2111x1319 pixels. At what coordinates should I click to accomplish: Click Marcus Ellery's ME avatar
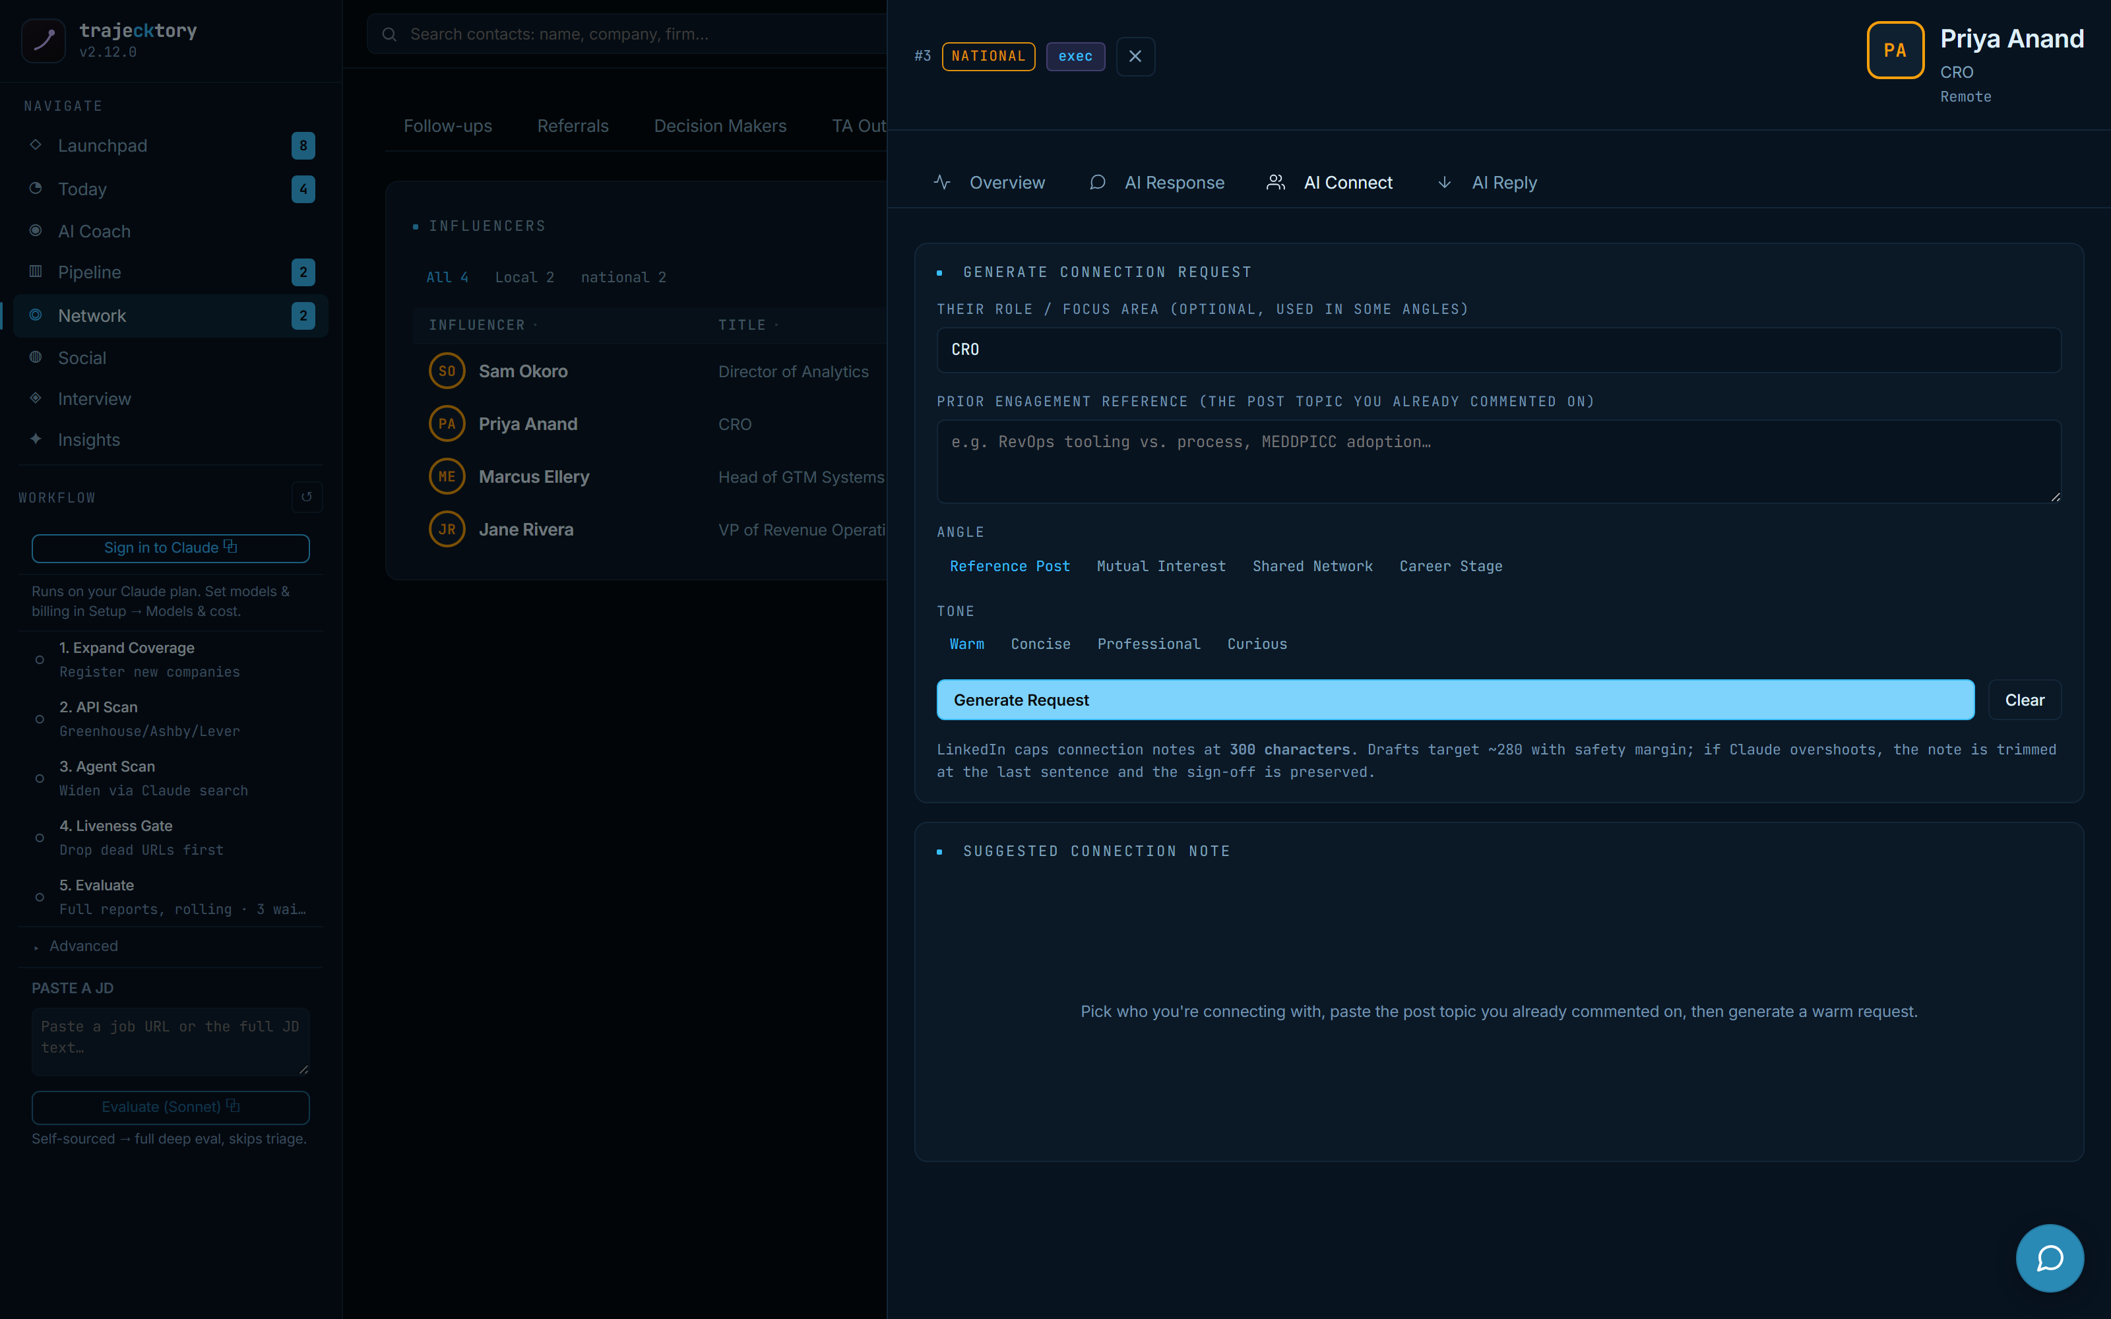[447, 476]
